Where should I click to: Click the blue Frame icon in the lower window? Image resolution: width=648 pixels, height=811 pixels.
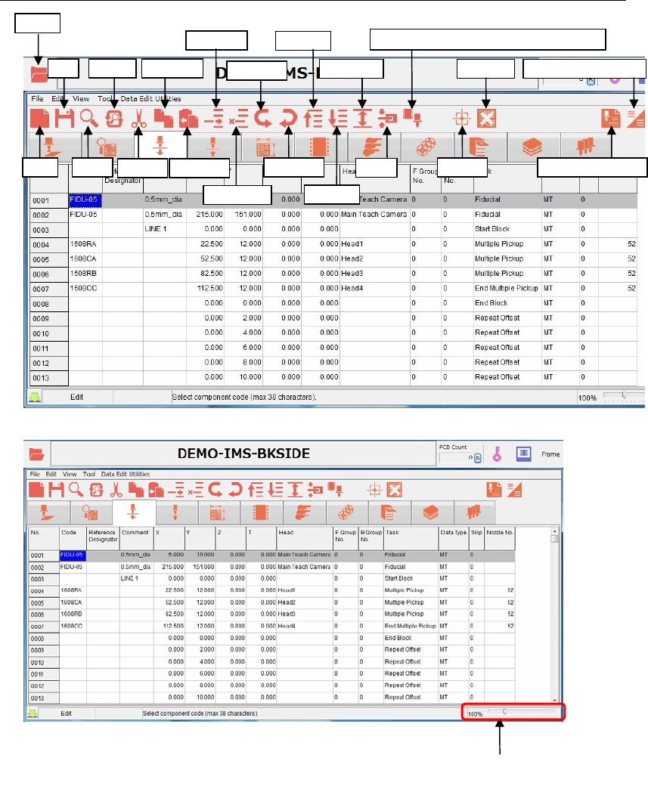tap(524, 454)
